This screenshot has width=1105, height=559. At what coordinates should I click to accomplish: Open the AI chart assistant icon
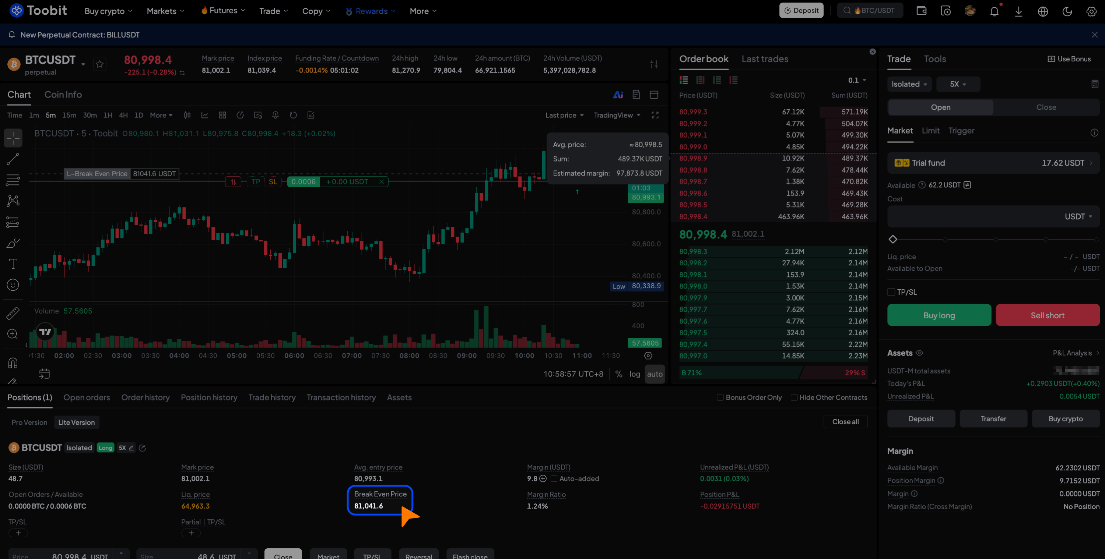pos(618,95)
